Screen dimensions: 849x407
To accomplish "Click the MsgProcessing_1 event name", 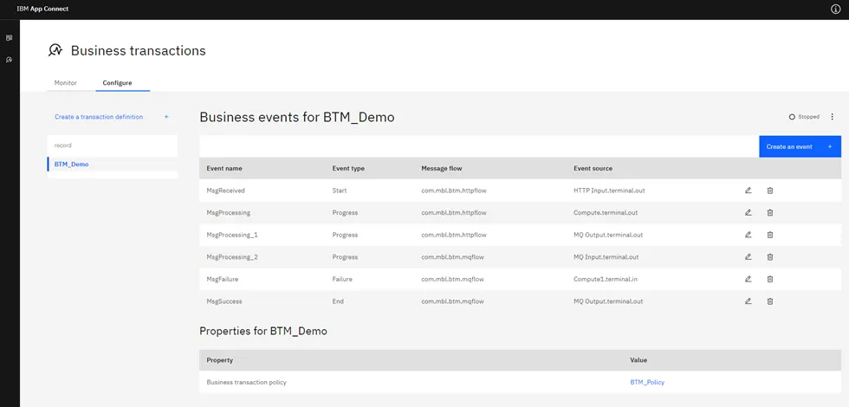I will pos(232,235).
